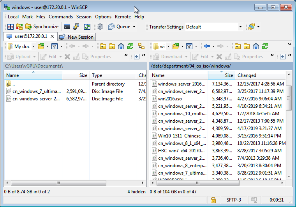Refresh the local panel
This screenshot has height=207, width=296.
click(130, 46)
